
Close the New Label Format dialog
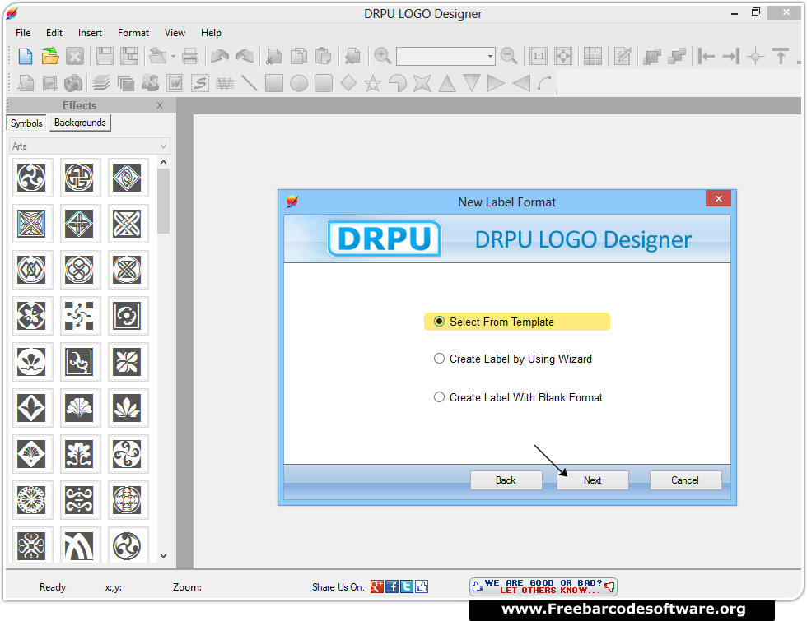pos(718,198)
